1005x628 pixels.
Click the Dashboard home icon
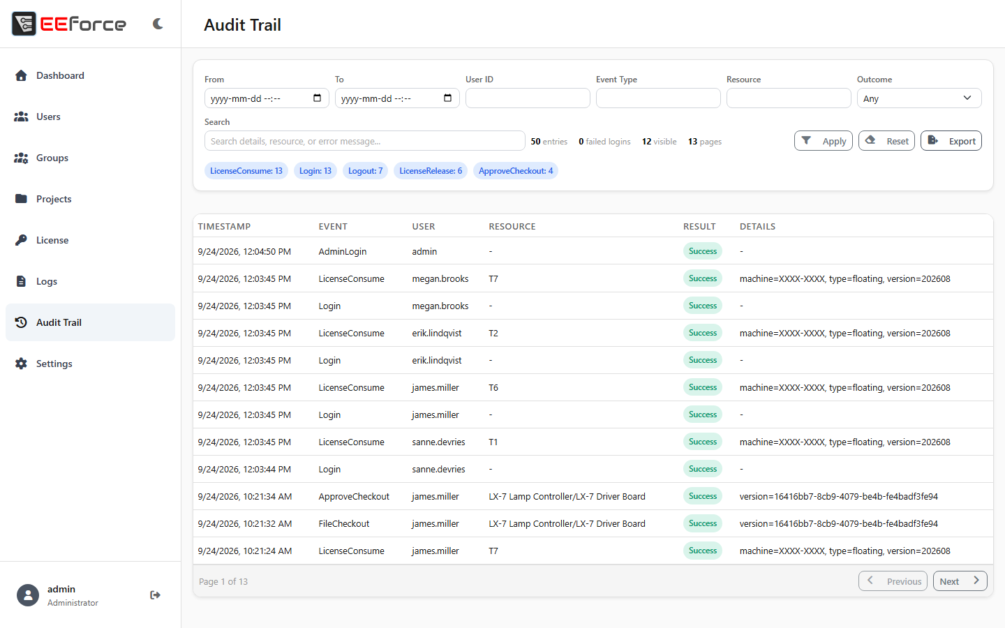21,75
